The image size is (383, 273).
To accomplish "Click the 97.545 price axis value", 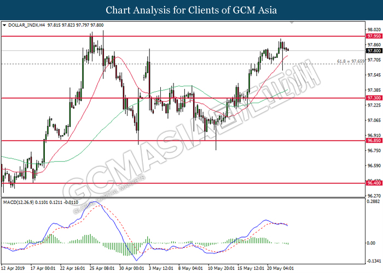I will click(374, 75).
